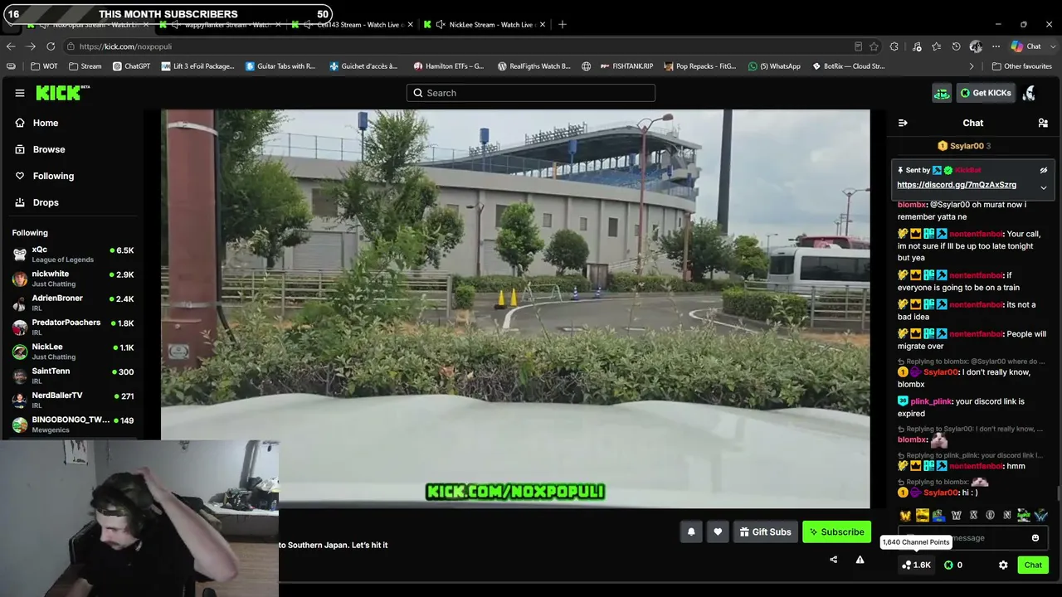Click the Kick logo
1062x597 pixels.
(x=63, y=93)
